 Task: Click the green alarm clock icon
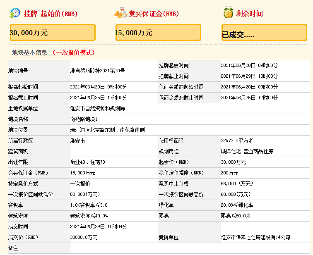click(x=229, y=12)
